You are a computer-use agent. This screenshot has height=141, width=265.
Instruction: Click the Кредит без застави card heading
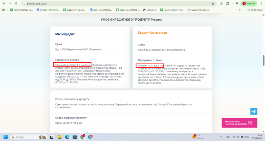click(x=153, y=33)
